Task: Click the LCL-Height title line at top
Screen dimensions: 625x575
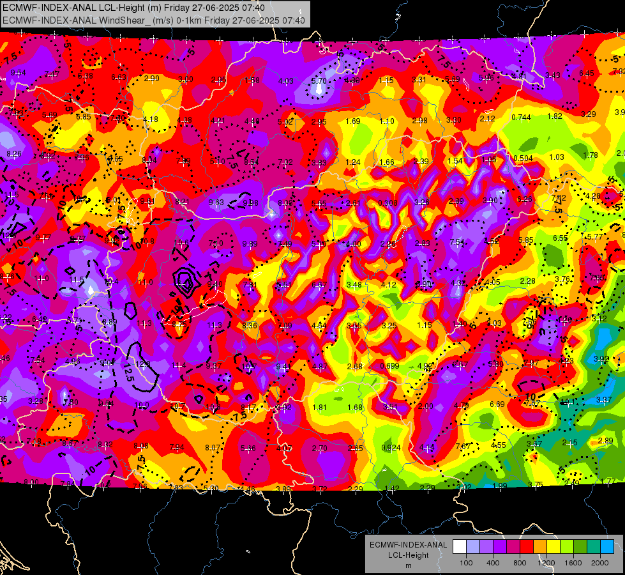Action: coord(133,8)
